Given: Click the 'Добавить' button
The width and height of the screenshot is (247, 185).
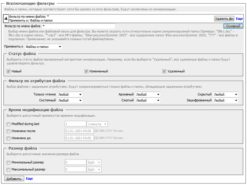Looking at the screenshot, I should click(x=14, y=179).
